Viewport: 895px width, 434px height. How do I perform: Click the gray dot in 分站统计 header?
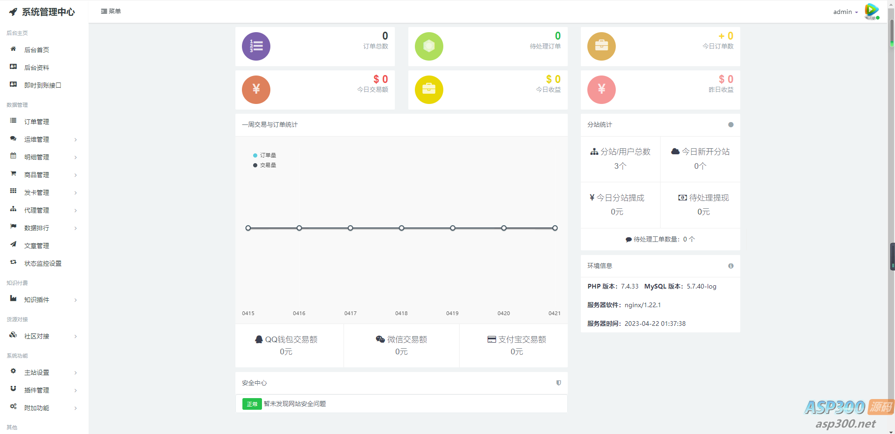coord(730,124)
